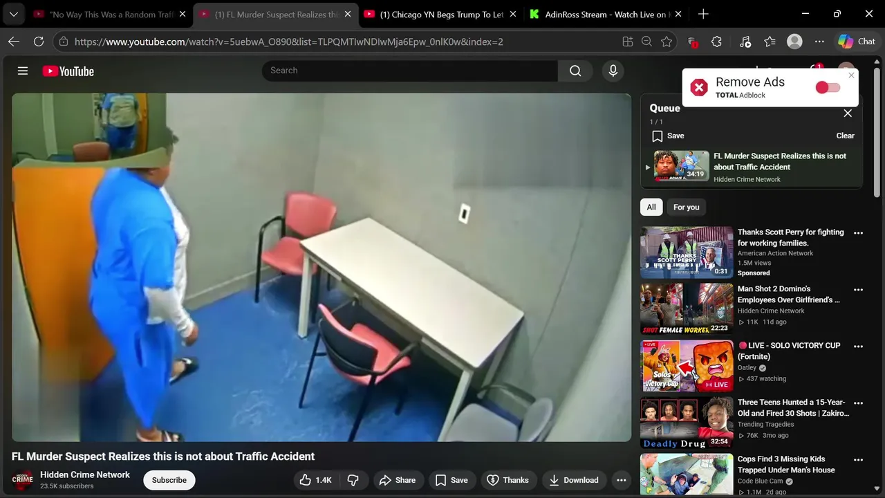The height and width of the screenshot is (498, 885).
Task: Share this video
Action: pos(397,480)
